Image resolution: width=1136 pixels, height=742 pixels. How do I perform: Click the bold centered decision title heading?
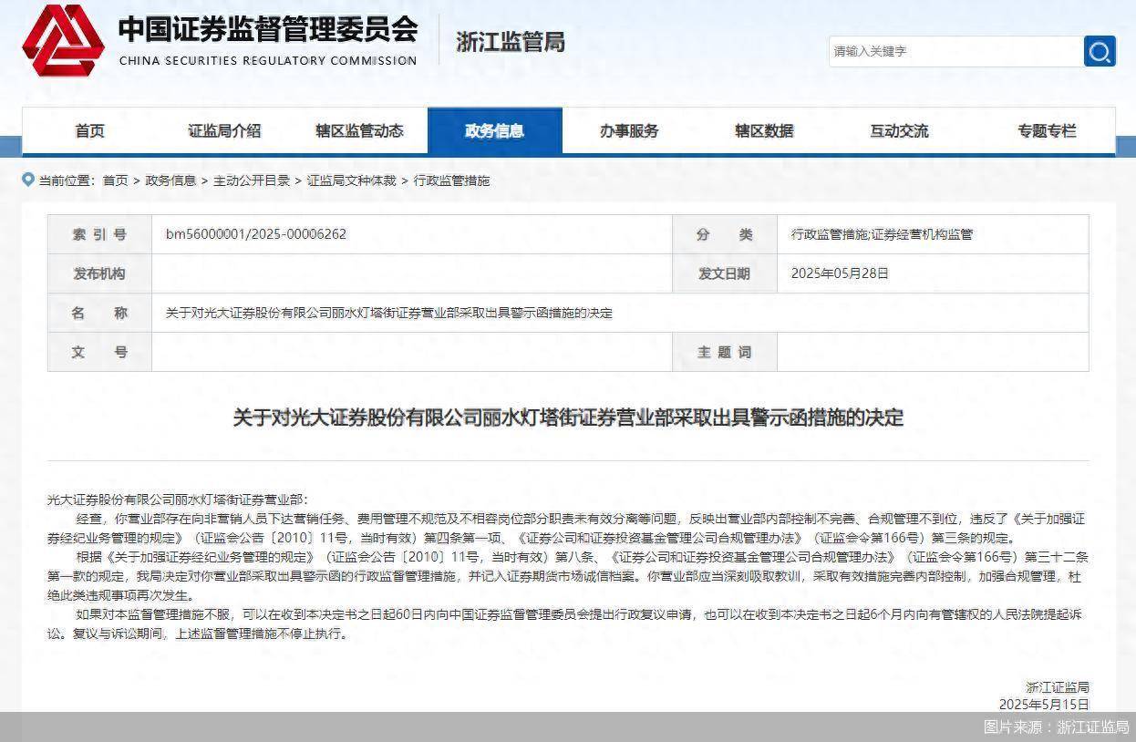click(x=568, y=417)
